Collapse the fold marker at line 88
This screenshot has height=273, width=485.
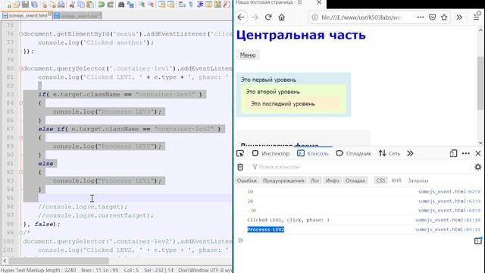coord(21,137)
